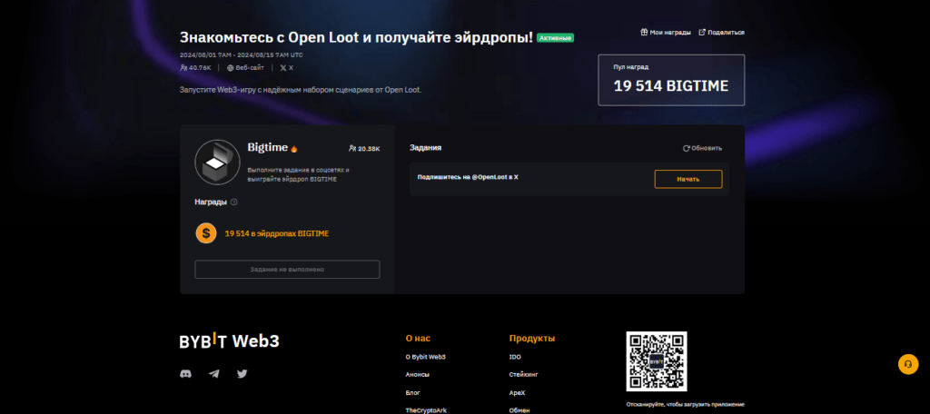The width and height of the screenshot is (930, 414).
Task: Click the app download QR code
Action: 657,362
